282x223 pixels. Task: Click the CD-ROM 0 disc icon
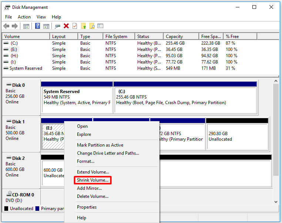(x=9, y=194)
